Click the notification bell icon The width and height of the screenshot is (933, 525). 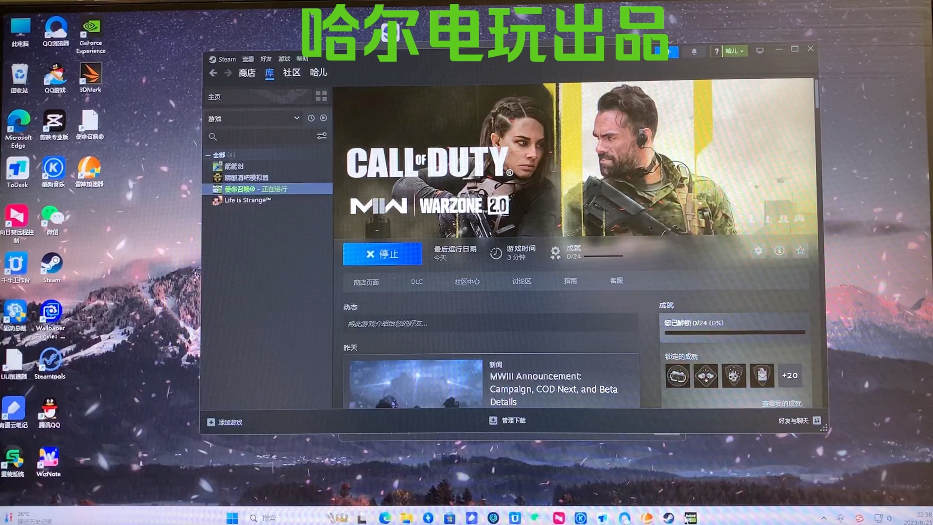click(x=694, y=51)
